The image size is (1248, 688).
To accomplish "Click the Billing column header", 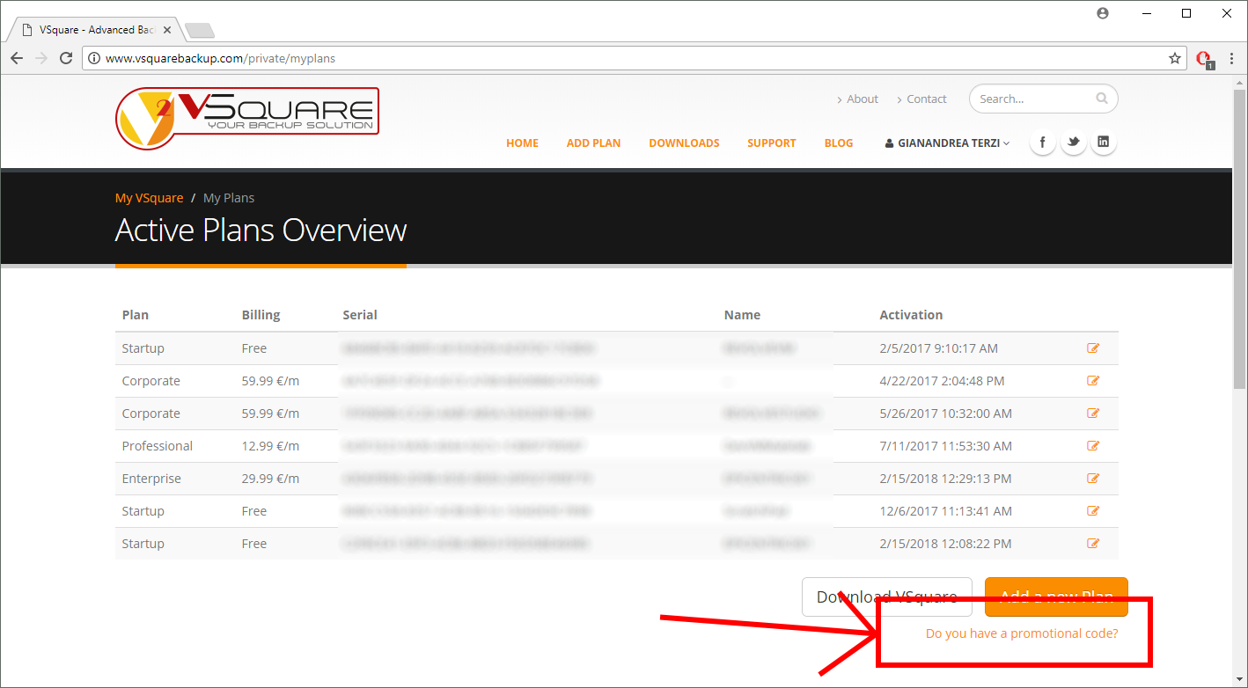I will pos(261,315).
